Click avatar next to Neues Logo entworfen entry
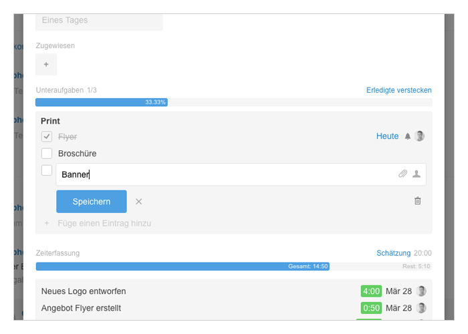 click(421, 291)
